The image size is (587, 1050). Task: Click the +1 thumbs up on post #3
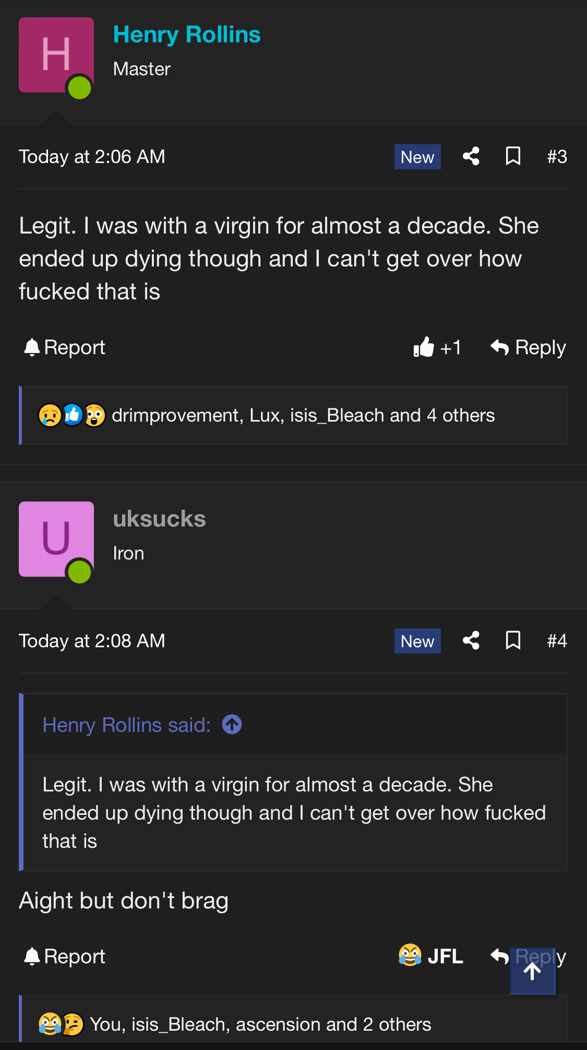[437, 347]
